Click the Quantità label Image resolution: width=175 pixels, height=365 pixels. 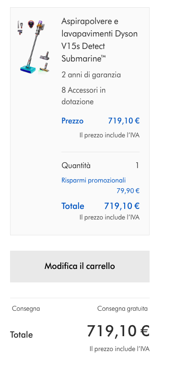pyautogui.click(x=76, y=166)
